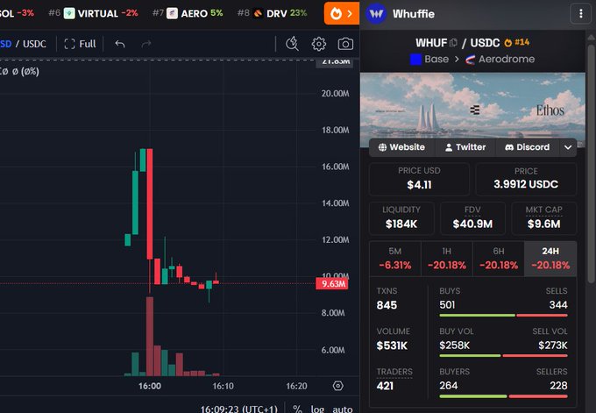
Task: Open the trending fire icon button
Action: pos(341,14)
